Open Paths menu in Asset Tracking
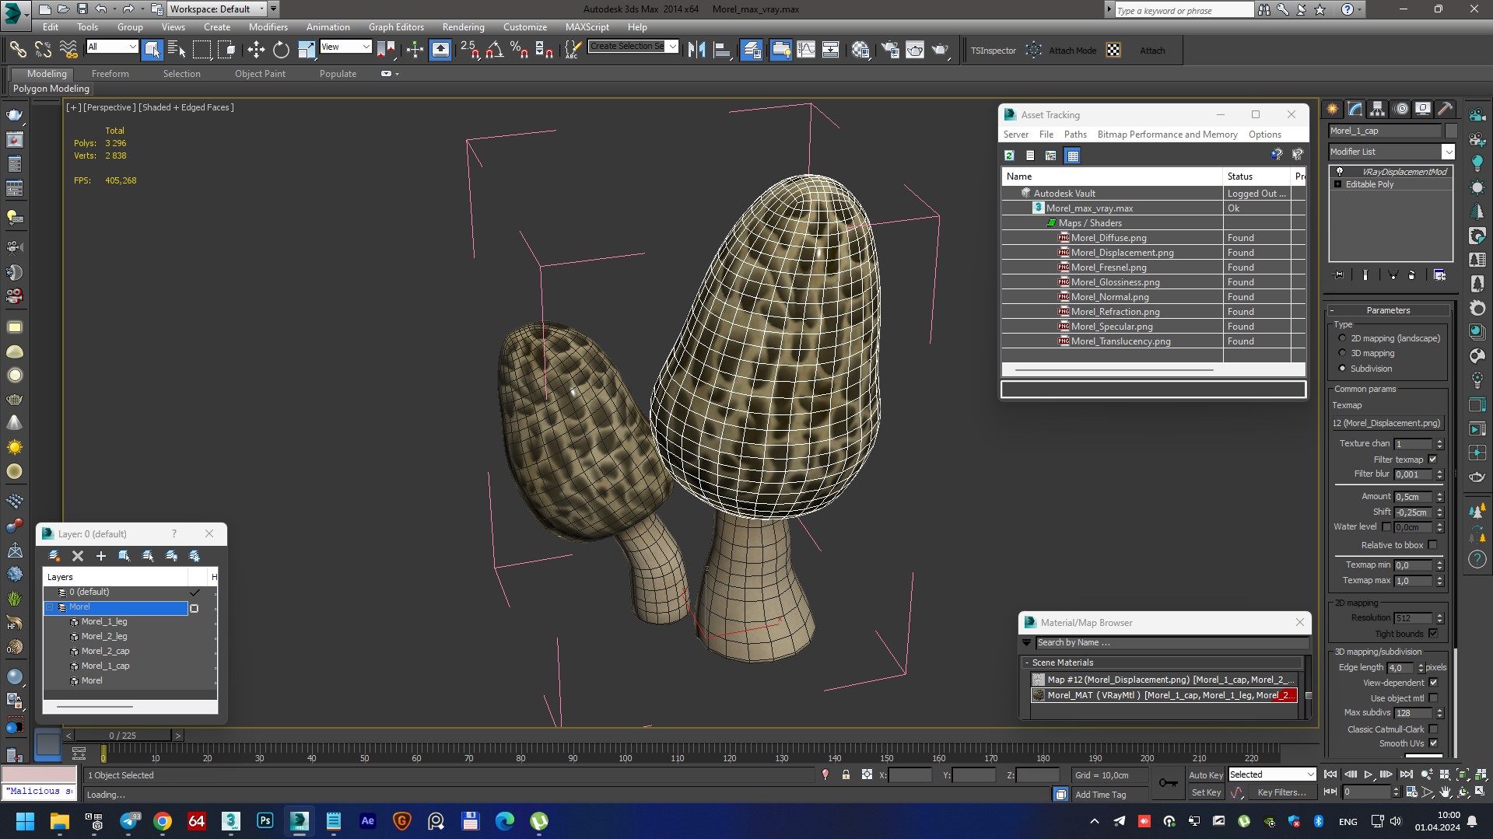This screenshot has height=839, width=1493. pyautogui.click(x=1075, y=135)
